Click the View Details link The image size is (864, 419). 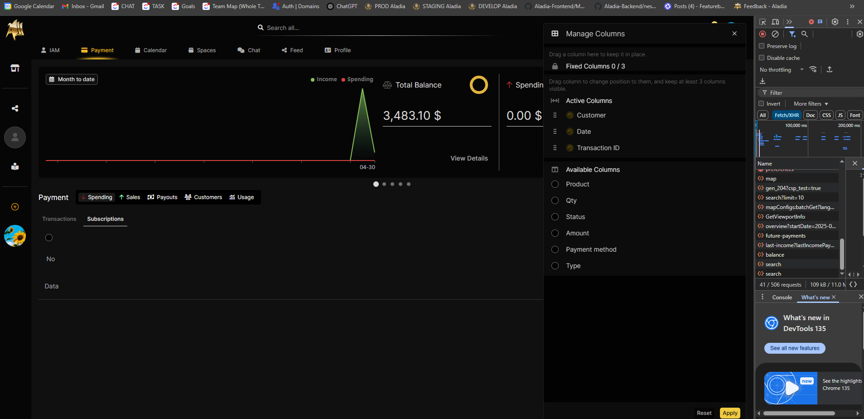[x=469, y=158]
